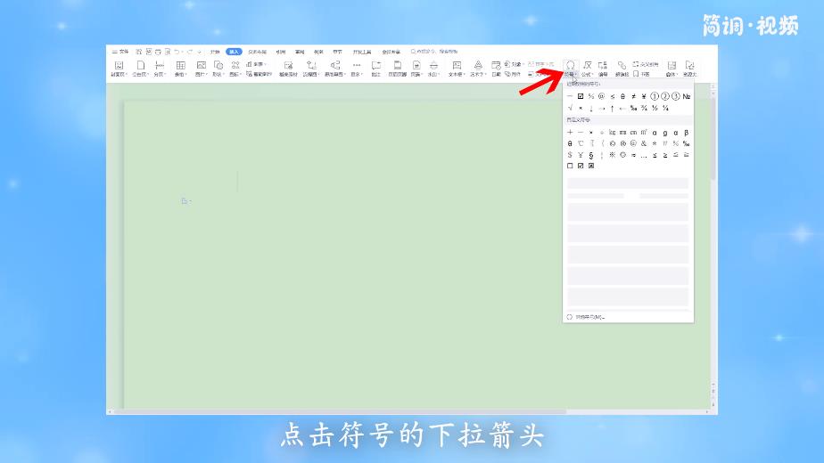Open the File menu

coord(120,52)
